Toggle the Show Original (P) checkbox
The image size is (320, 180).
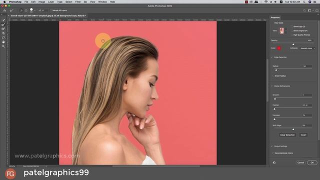pyautogui.click(x=292, y=31)
